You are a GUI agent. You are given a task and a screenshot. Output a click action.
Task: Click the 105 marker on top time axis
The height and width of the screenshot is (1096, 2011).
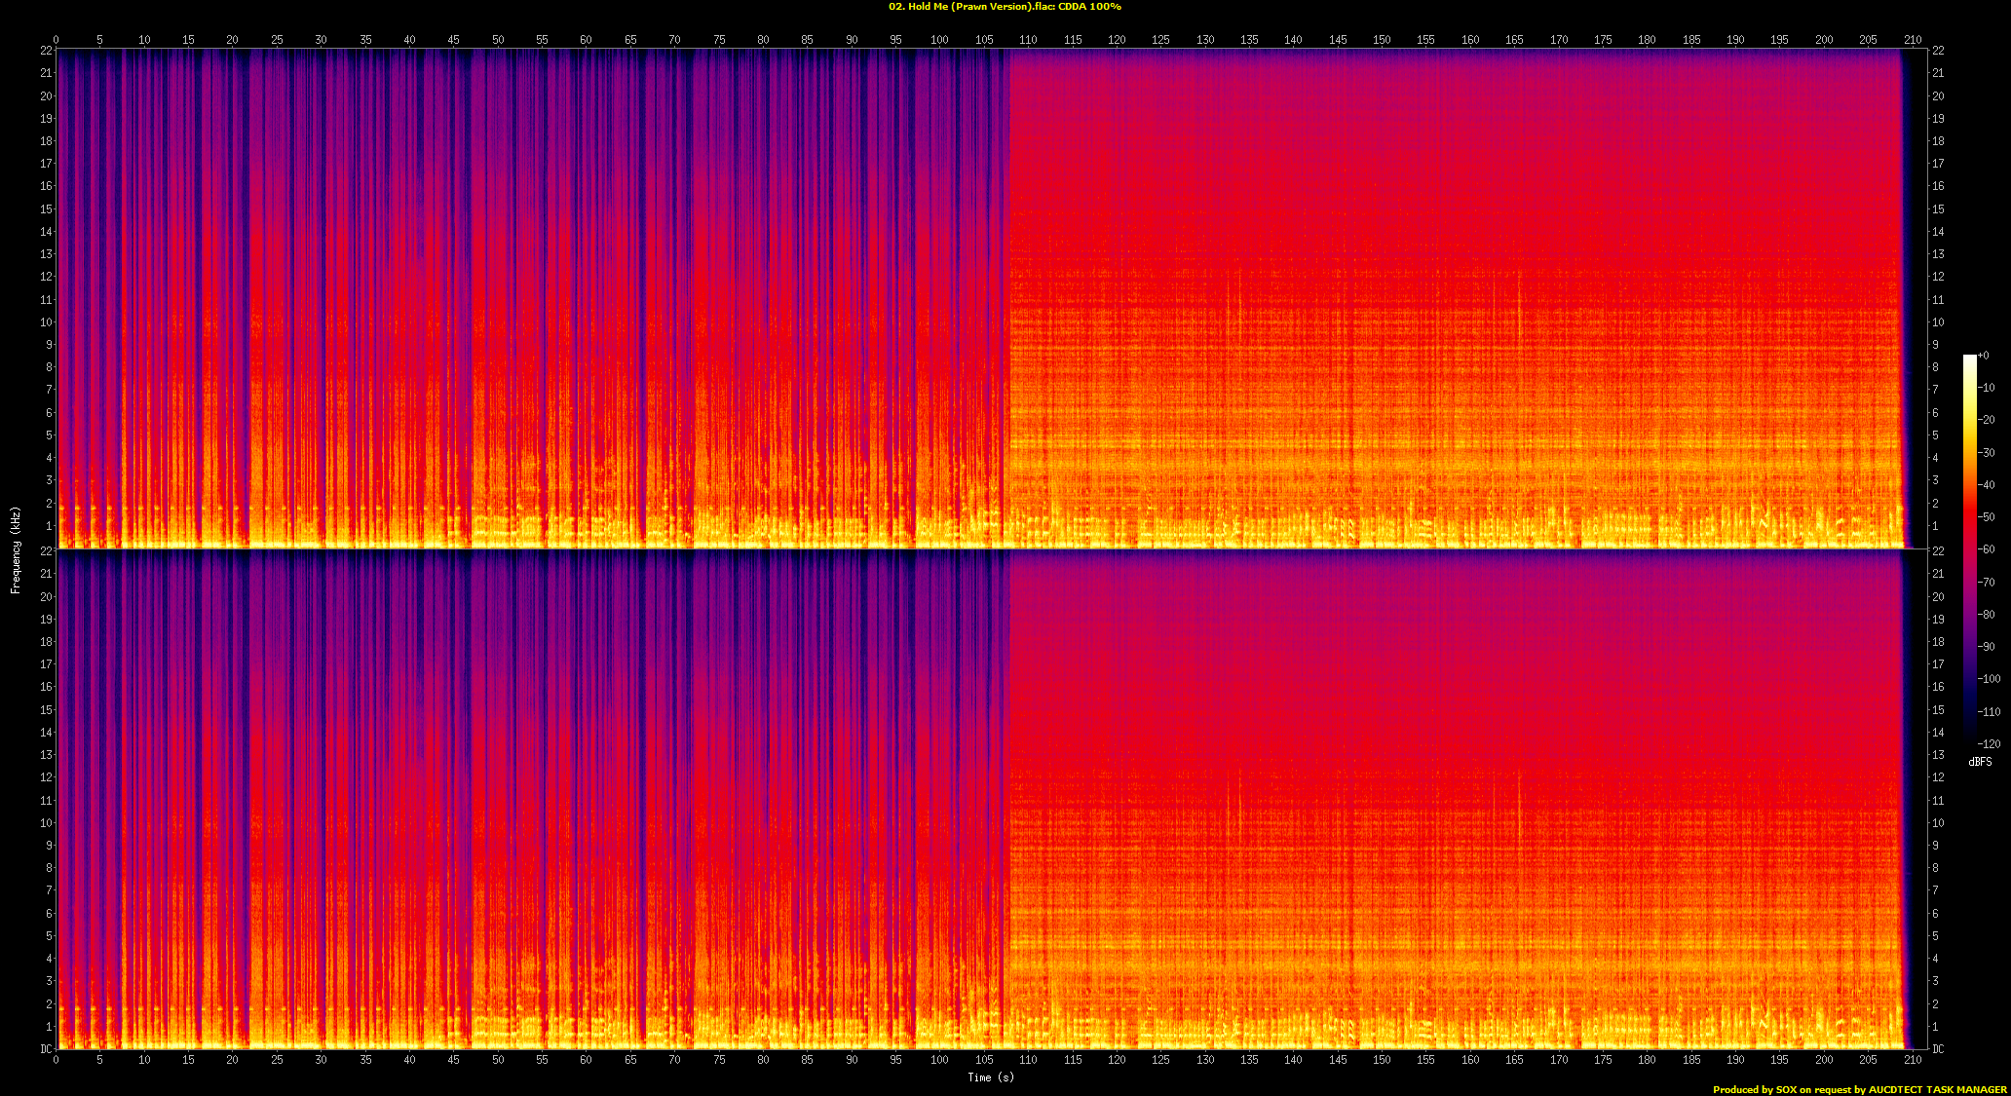click(x=984, y=40)
